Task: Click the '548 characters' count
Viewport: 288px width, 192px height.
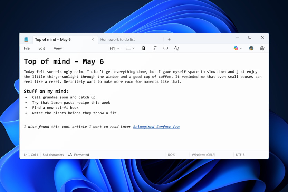Action: tap(53, 155)
